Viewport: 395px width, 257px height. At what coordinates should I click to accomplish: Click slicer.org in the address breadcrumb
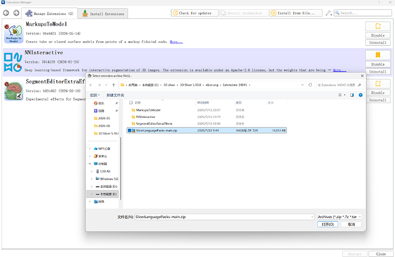pos(212,85)
